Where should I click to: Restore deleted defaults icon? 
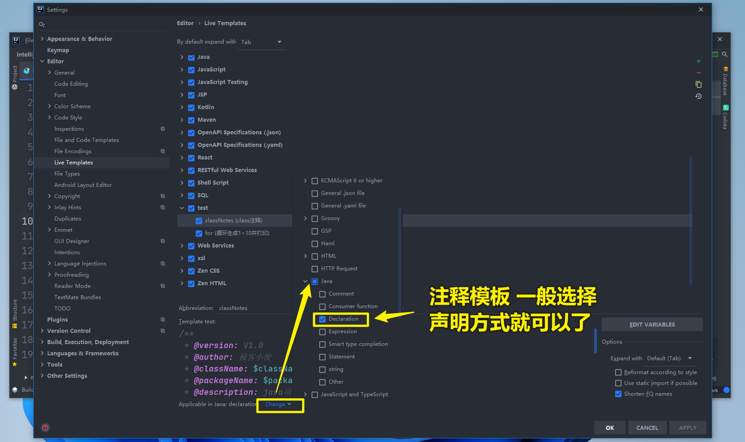click(698, 96)
